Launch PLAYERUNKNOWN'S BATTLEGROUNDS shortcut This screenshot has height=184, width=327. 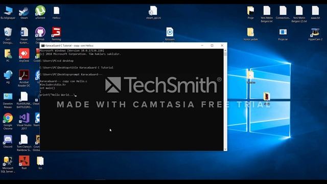click(24, 100)
